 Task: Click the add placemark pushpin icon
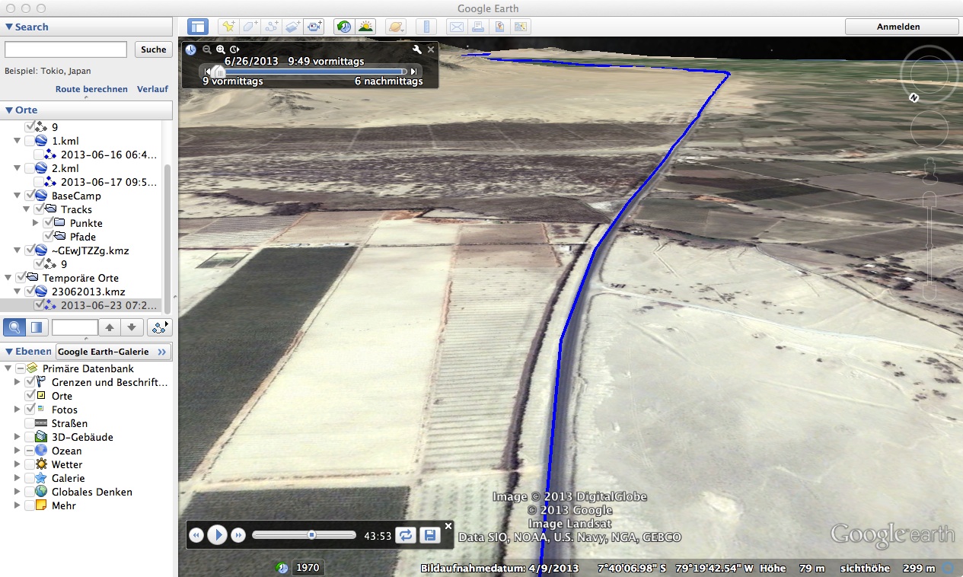coord(228,27)
